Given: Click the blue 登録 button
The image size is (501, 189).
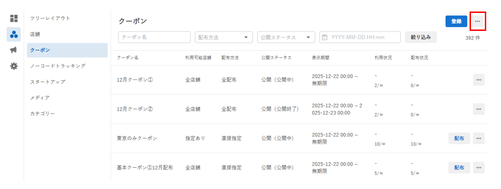Looking at the screenshot, I should coord(456,21).
